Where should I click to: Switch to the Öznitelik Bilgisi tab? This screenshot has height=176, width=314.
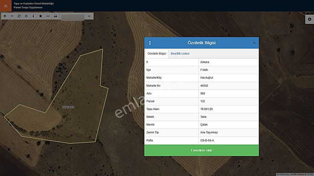[x=157, y=54]
